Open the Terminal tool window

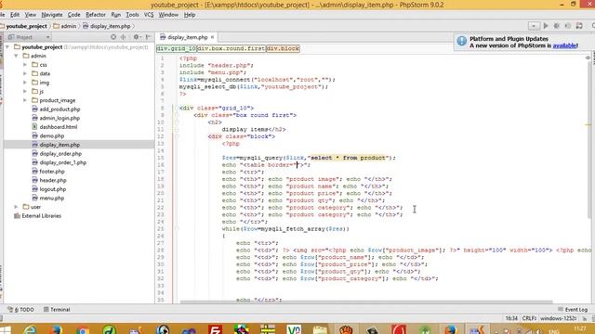(x=57, y=309)
